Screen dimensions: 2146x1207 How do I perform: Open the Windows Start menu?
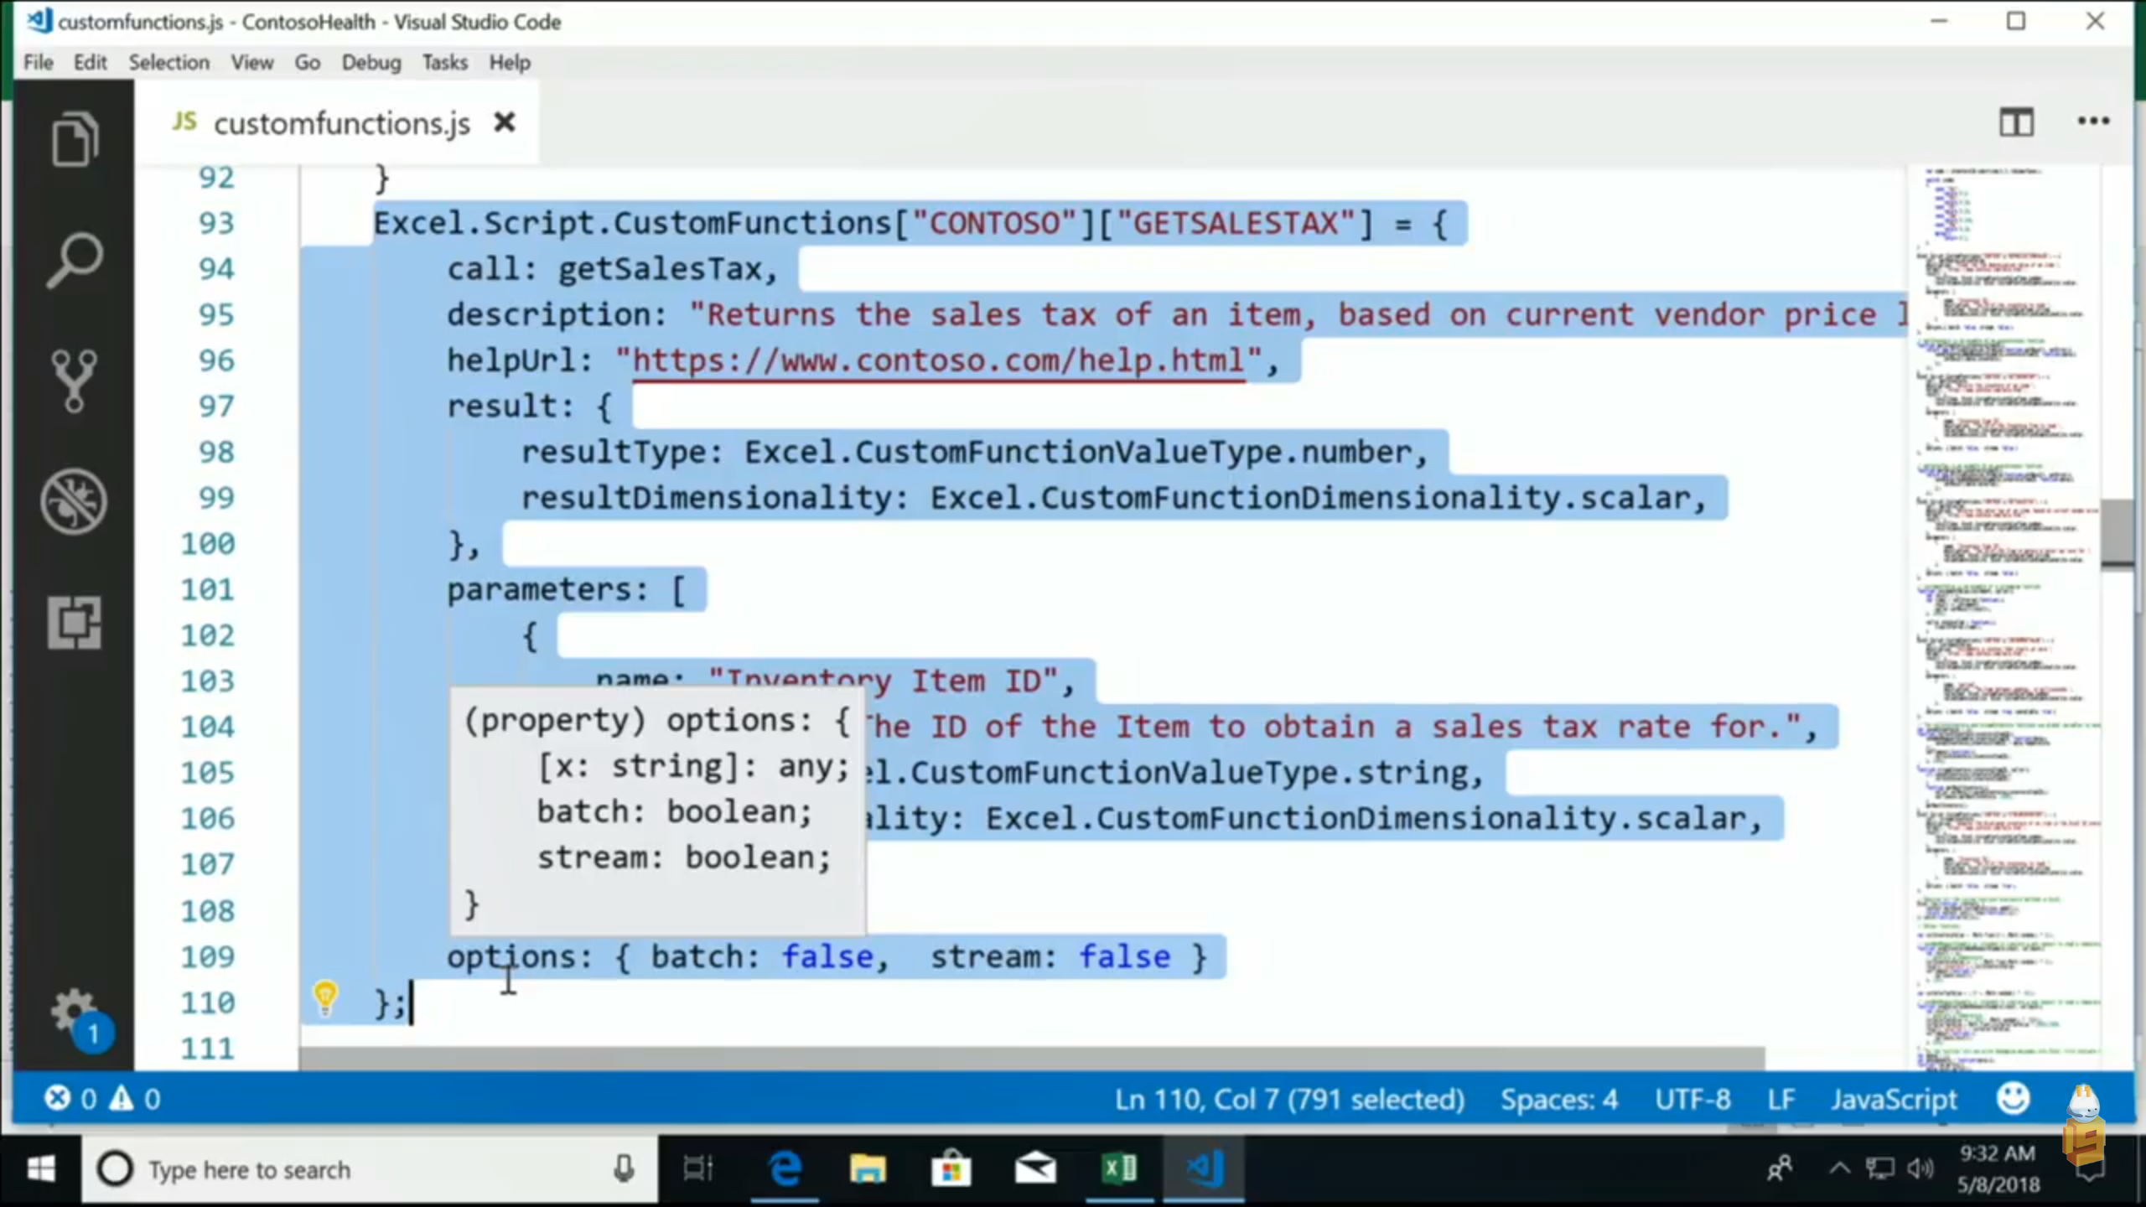click(x=40, y=1169)
